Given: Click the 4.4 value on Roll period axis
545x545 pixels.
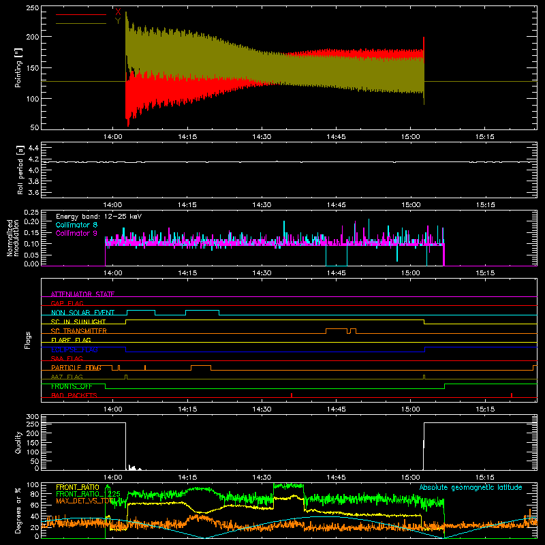Looking at the screenshot, I should tap(33, 148).
